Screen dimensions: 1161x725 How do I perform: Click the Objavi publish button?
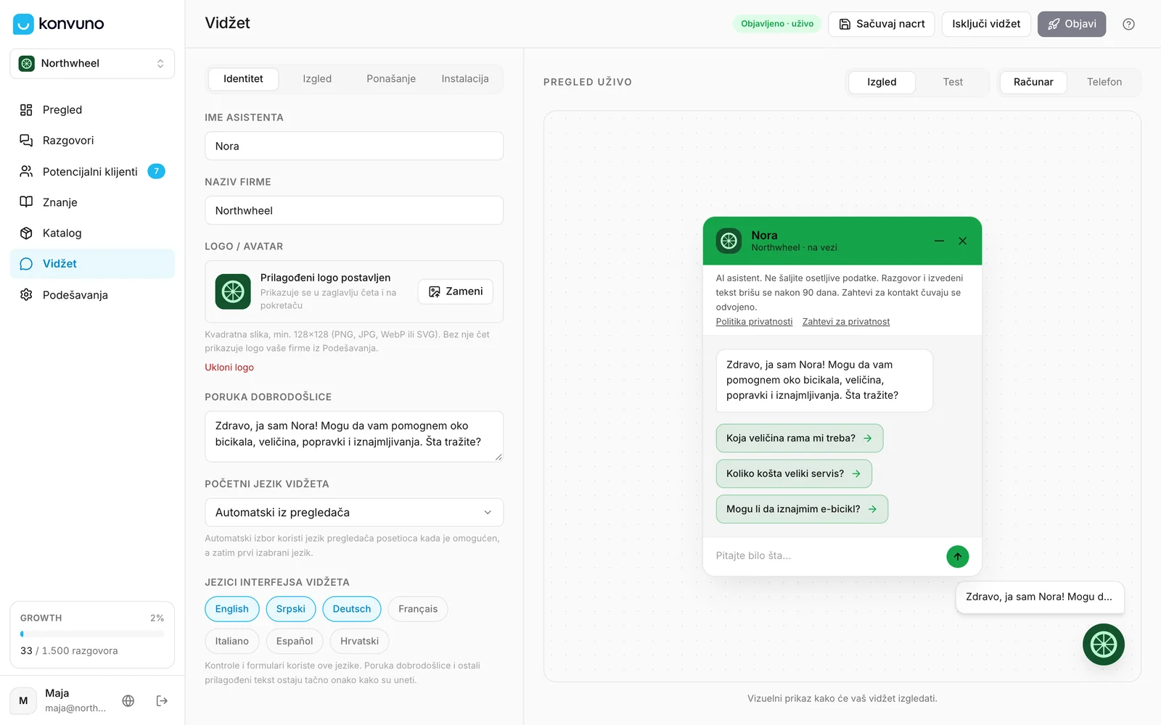[1072, 24]
